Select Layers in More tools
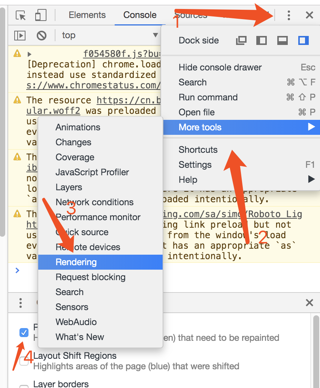The width and height of the screenshot is (320, 388). [100, 187]
